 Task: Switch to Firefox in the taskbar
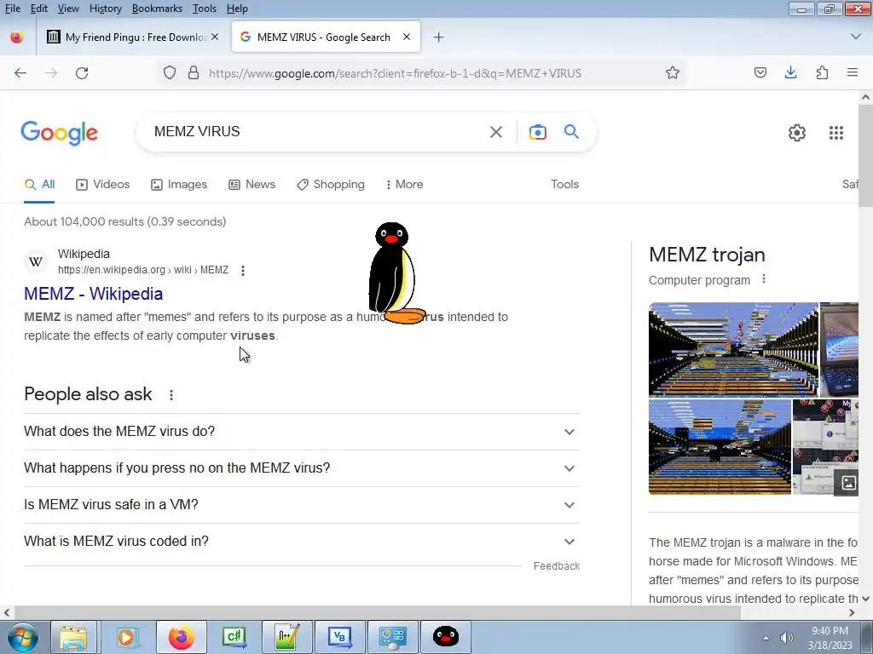181,637
